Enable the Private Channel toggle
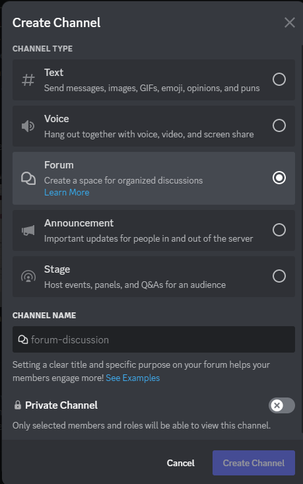Viewport: 303px width, 484px height. click(282, 405)
